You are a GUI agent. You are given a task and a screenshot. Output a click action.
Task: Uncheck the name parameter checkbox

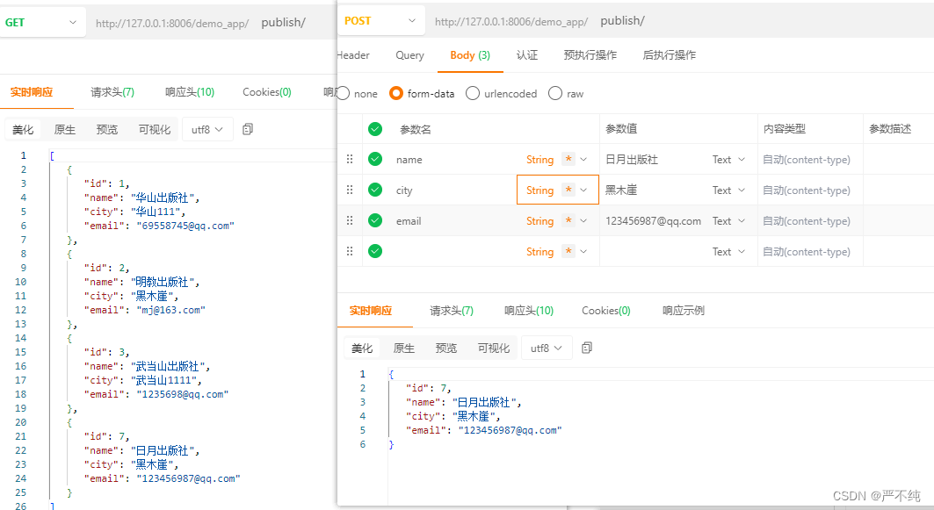coord(375,159)
